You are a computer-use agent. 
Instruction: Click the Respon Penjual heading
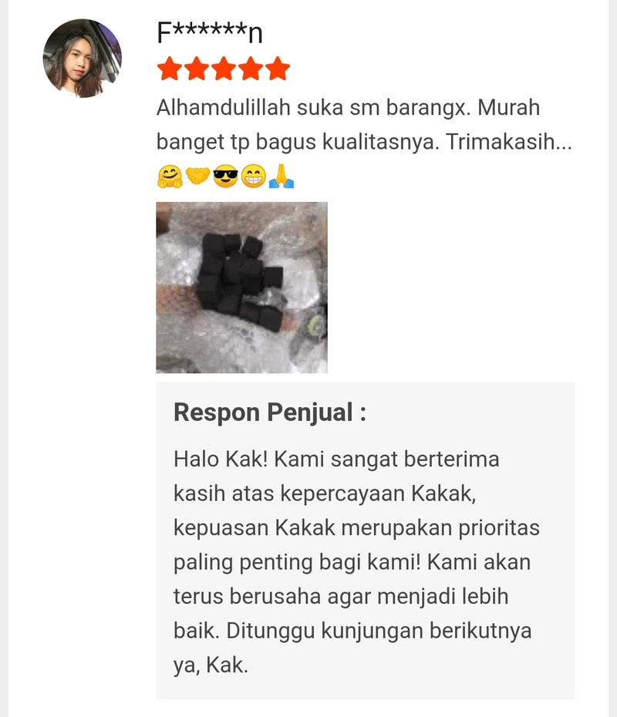point(270,412)
